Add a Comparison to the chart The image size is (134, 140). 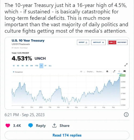(18, 72)
